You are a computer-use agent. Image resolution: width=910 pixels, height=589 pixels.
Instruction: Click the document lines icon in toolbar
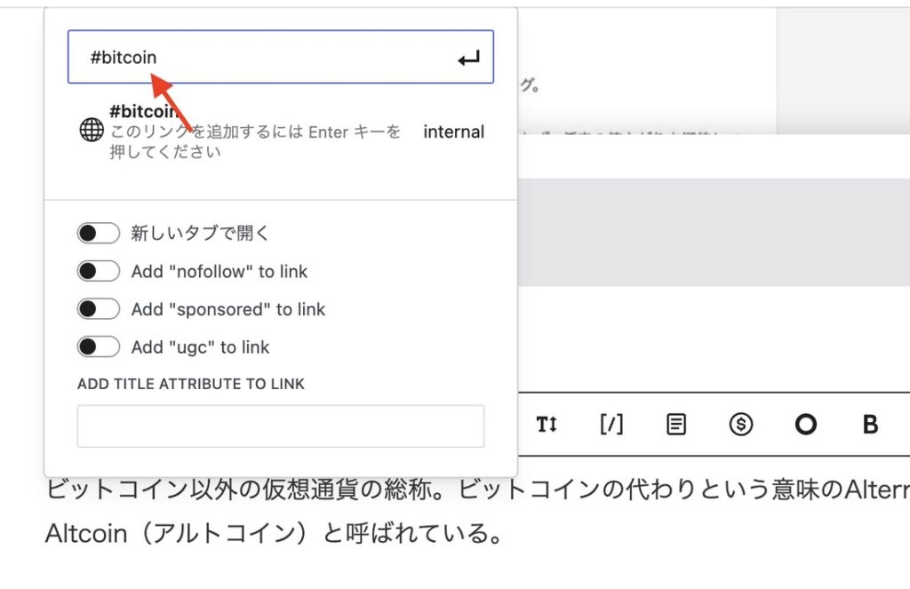pos(675,425)
